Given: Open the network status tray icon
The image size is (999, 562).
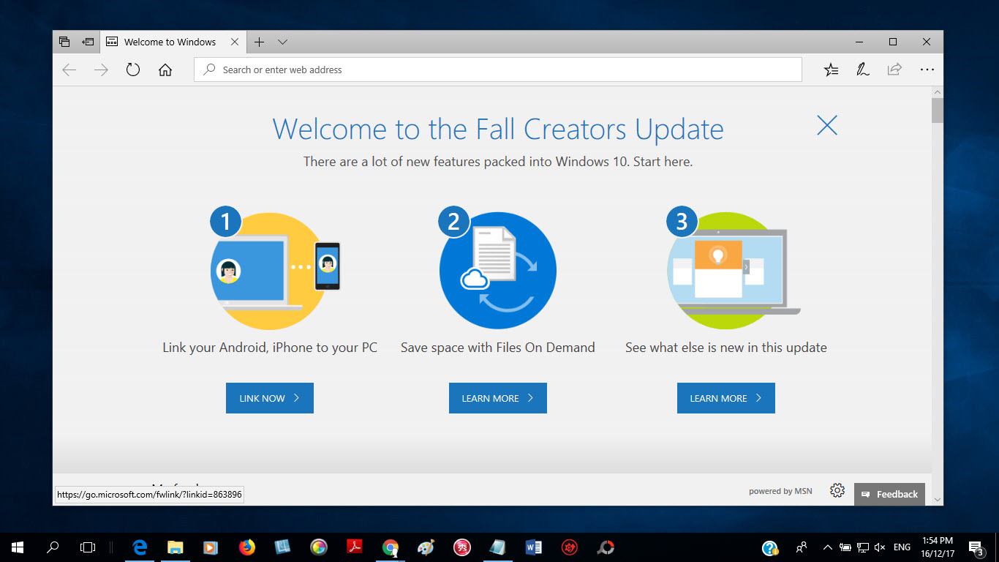Looking at the screenshot, I should 863,547.
